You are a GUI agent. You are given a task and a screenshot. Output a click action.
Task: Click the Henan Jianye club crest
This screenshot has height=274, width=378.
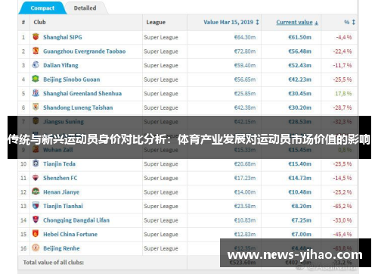tap(36, 191)
